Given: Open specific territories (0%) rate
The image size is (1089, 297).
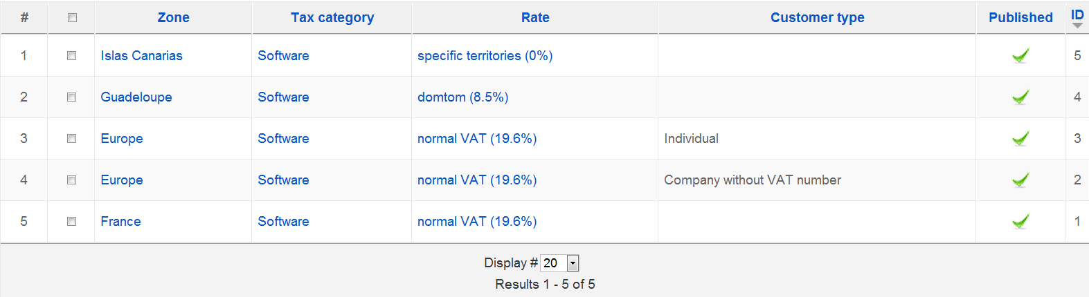Looking at the screenshot, I should pos(485,56).
